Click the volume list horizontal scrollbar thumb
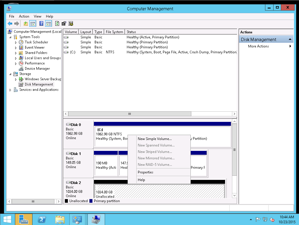 click(x=129, y=114)
